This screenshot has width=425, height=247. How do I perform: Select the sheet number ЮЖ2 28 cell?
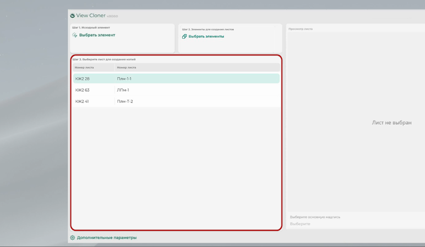[83, 79]
